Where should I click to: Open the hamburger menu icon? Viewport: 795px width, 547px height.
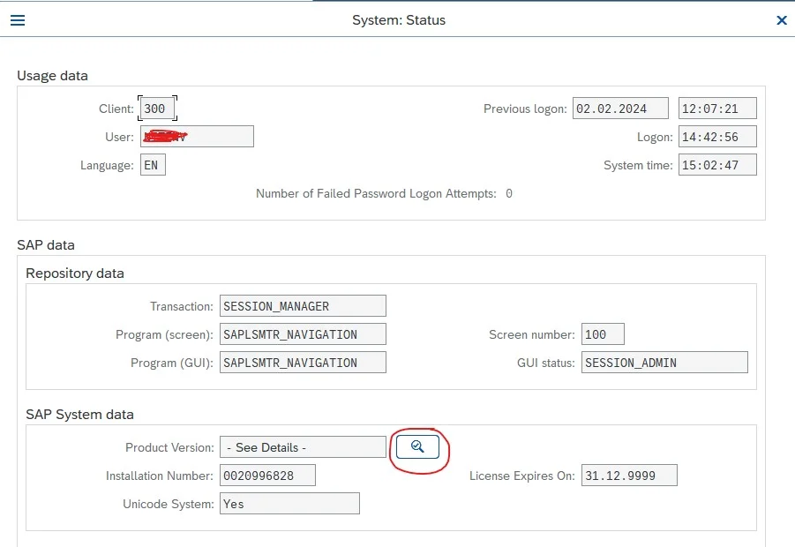[18, 20]
